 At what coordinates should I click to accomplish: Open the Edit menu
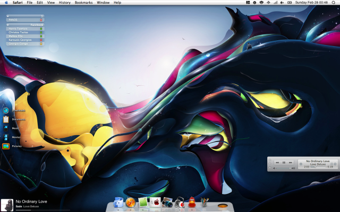(40, 3)
